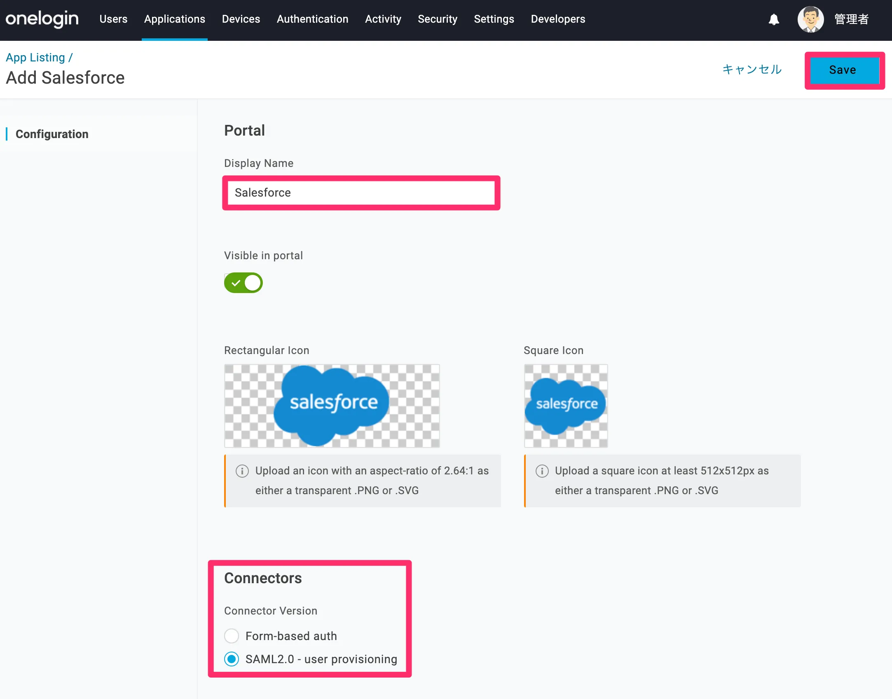Click the Display Name input field
Image resolution: width=892 pixels, height=699 pixels.
pos(361,192)
